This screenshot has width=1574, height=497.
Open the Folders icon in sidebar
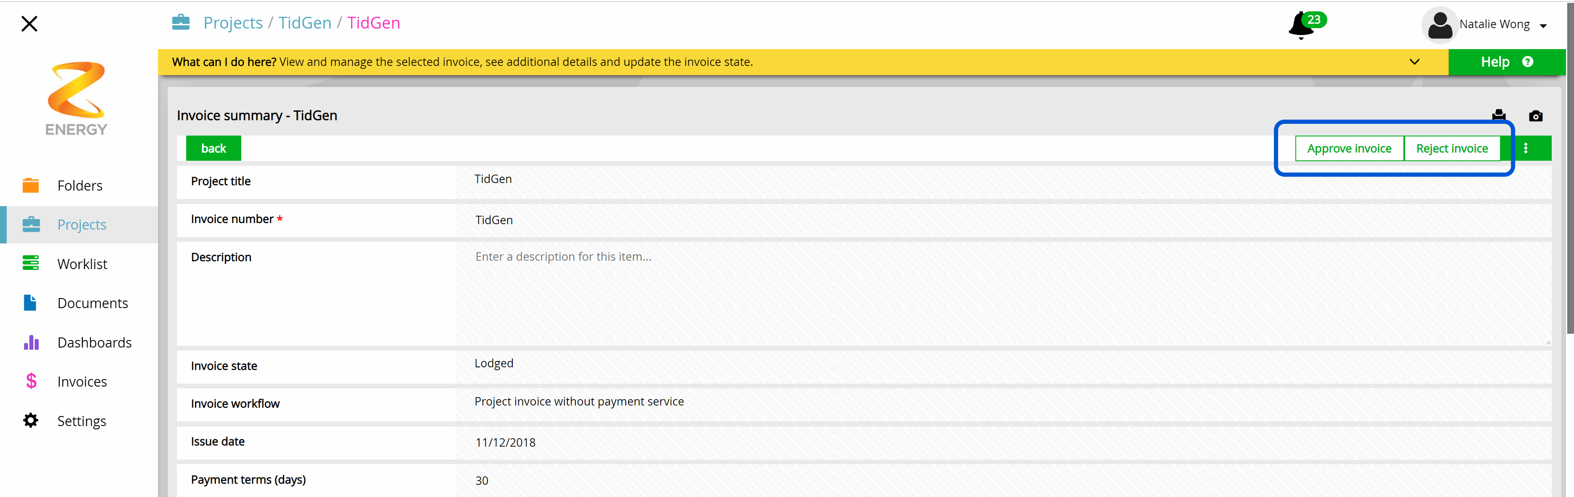point(31,185)
